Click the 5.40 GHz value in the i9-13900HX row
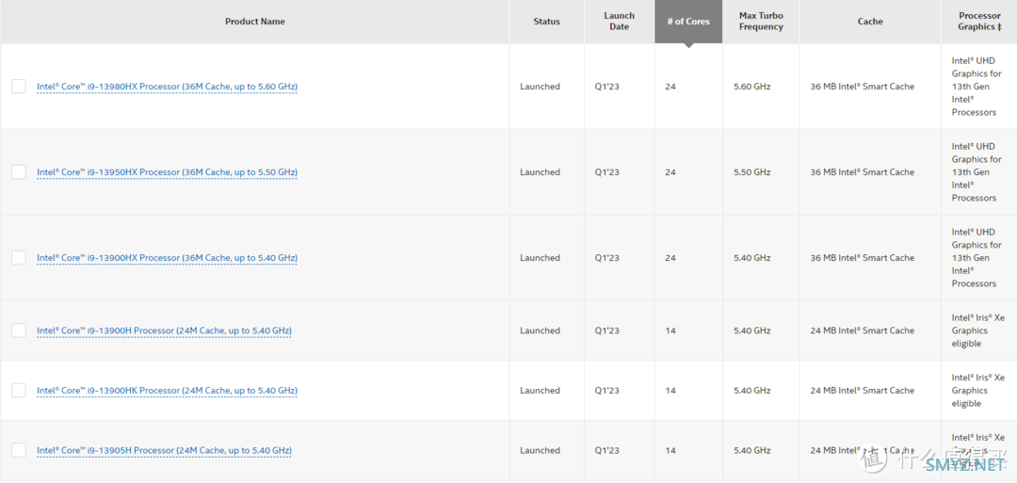 751,257
